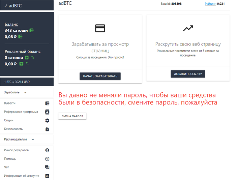Click the green plus beside 0 сатоши
Image resolution: width=236 pixels, height=182 pixels.
click(27, 57)
